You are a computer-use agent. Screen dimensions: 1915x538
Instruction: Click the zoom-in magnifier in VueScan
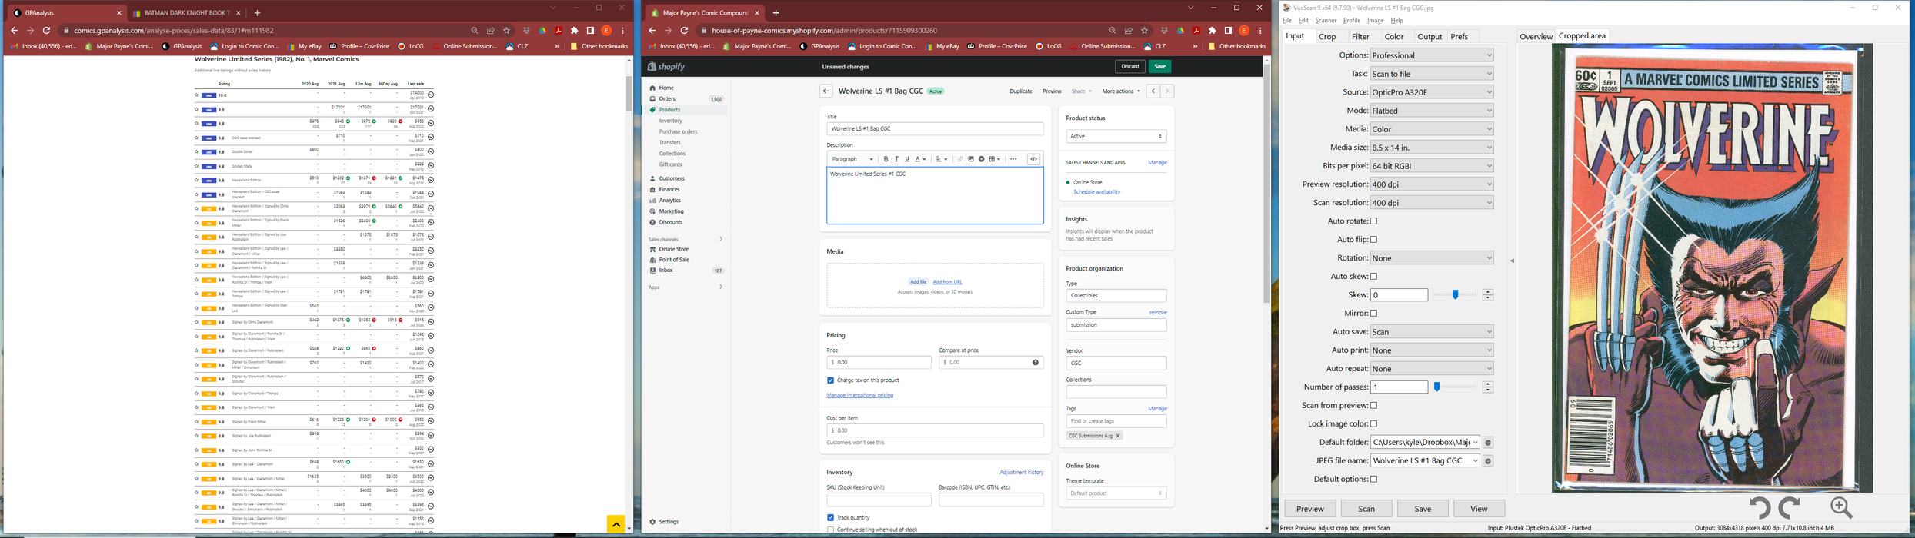[1840, 507]
